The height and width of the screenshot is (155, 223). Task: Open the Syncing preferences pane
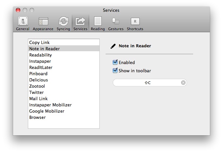pos(63,23)
